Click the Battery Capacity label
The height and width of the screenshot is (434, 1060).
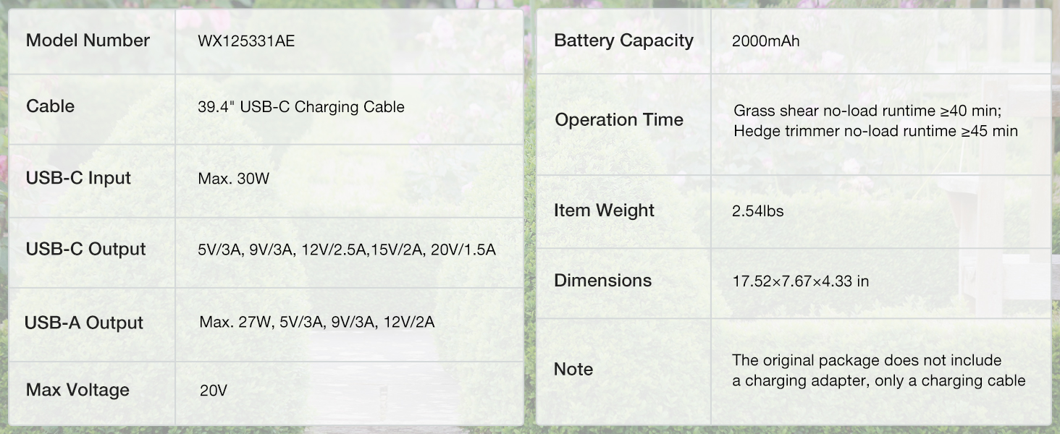pos(623,41)
